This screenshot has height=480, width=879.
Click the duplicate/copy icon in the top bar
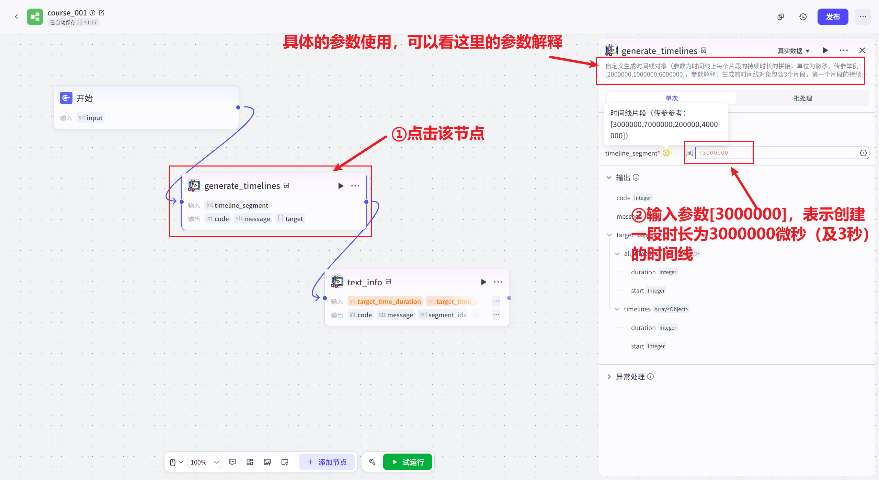(780, 16)
